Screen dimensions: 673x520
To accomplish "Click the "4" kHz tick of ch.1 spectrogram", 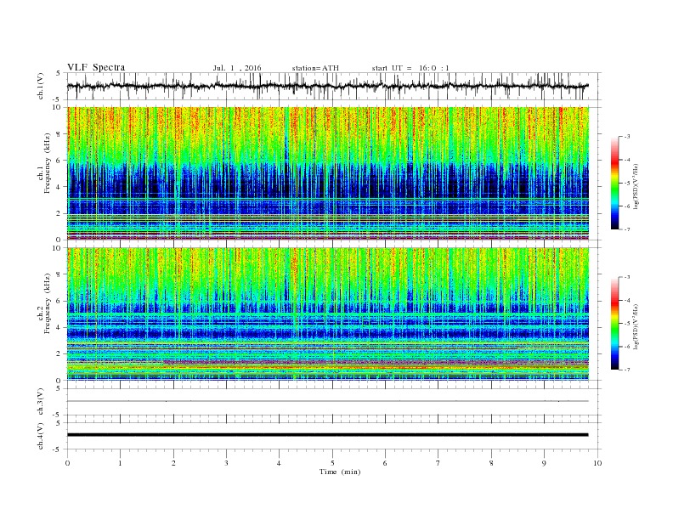I will pyautogui.click(x=59, y=187).
